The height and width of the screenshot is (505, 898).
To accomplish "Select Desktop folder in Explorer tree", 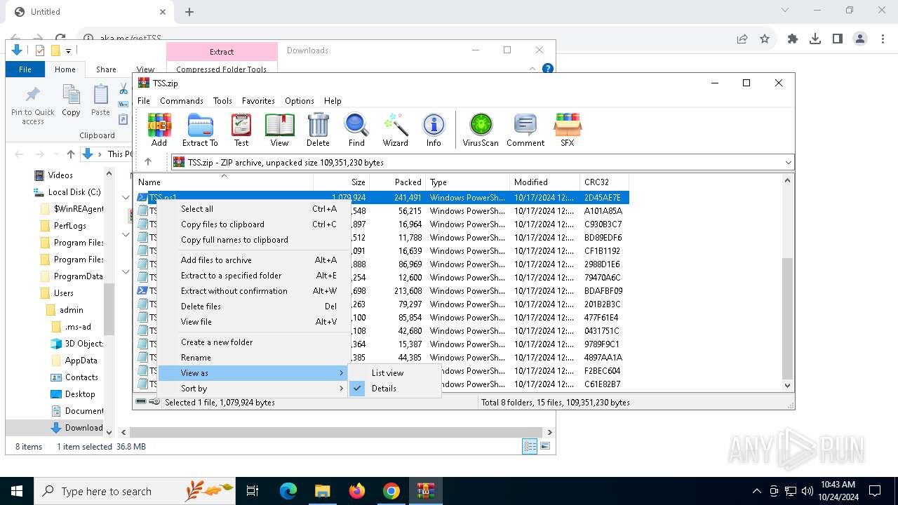I will pos(80,394).
